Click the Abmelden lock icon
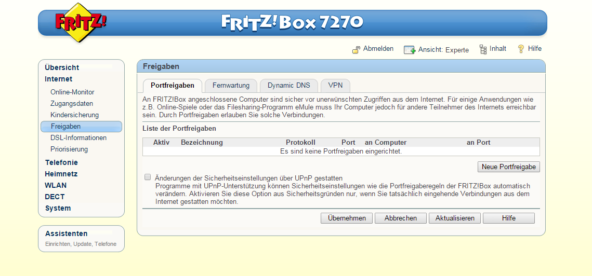592x276 pixels. click(356, 50)
